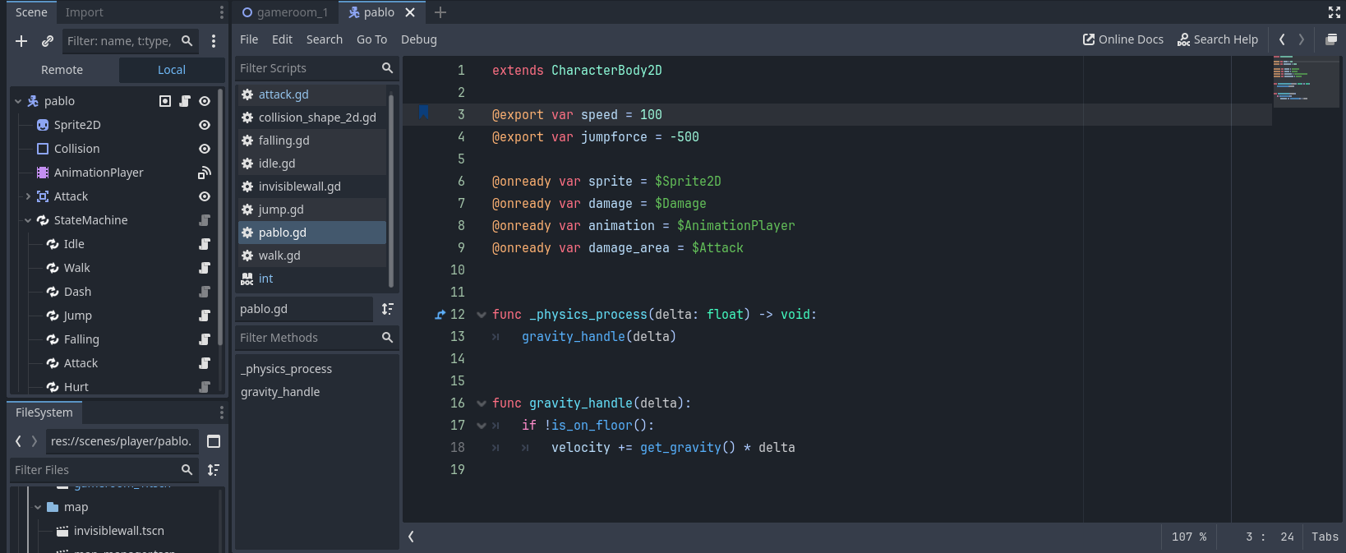Open pablo node in scene editor icon
This screenshot has width=1346, height=553.
165,101
